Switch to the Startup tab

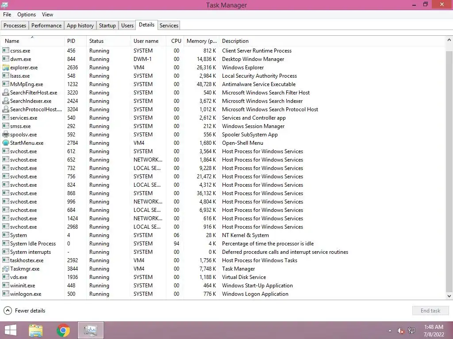tap(107, 25)
